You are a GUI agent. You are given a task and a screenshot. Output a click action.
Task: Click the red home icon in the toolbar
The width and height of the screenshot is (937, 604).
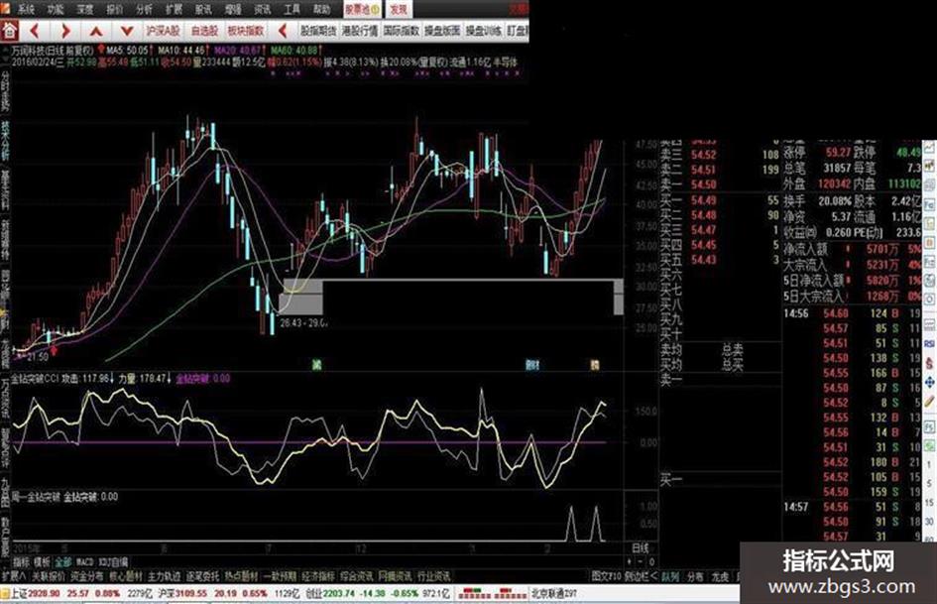point(10,30)
